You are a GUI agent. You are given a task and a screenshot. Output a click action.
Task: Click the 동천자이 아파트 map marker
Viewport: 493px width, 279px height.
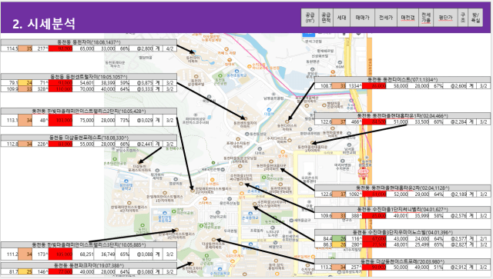pos(193,54)
